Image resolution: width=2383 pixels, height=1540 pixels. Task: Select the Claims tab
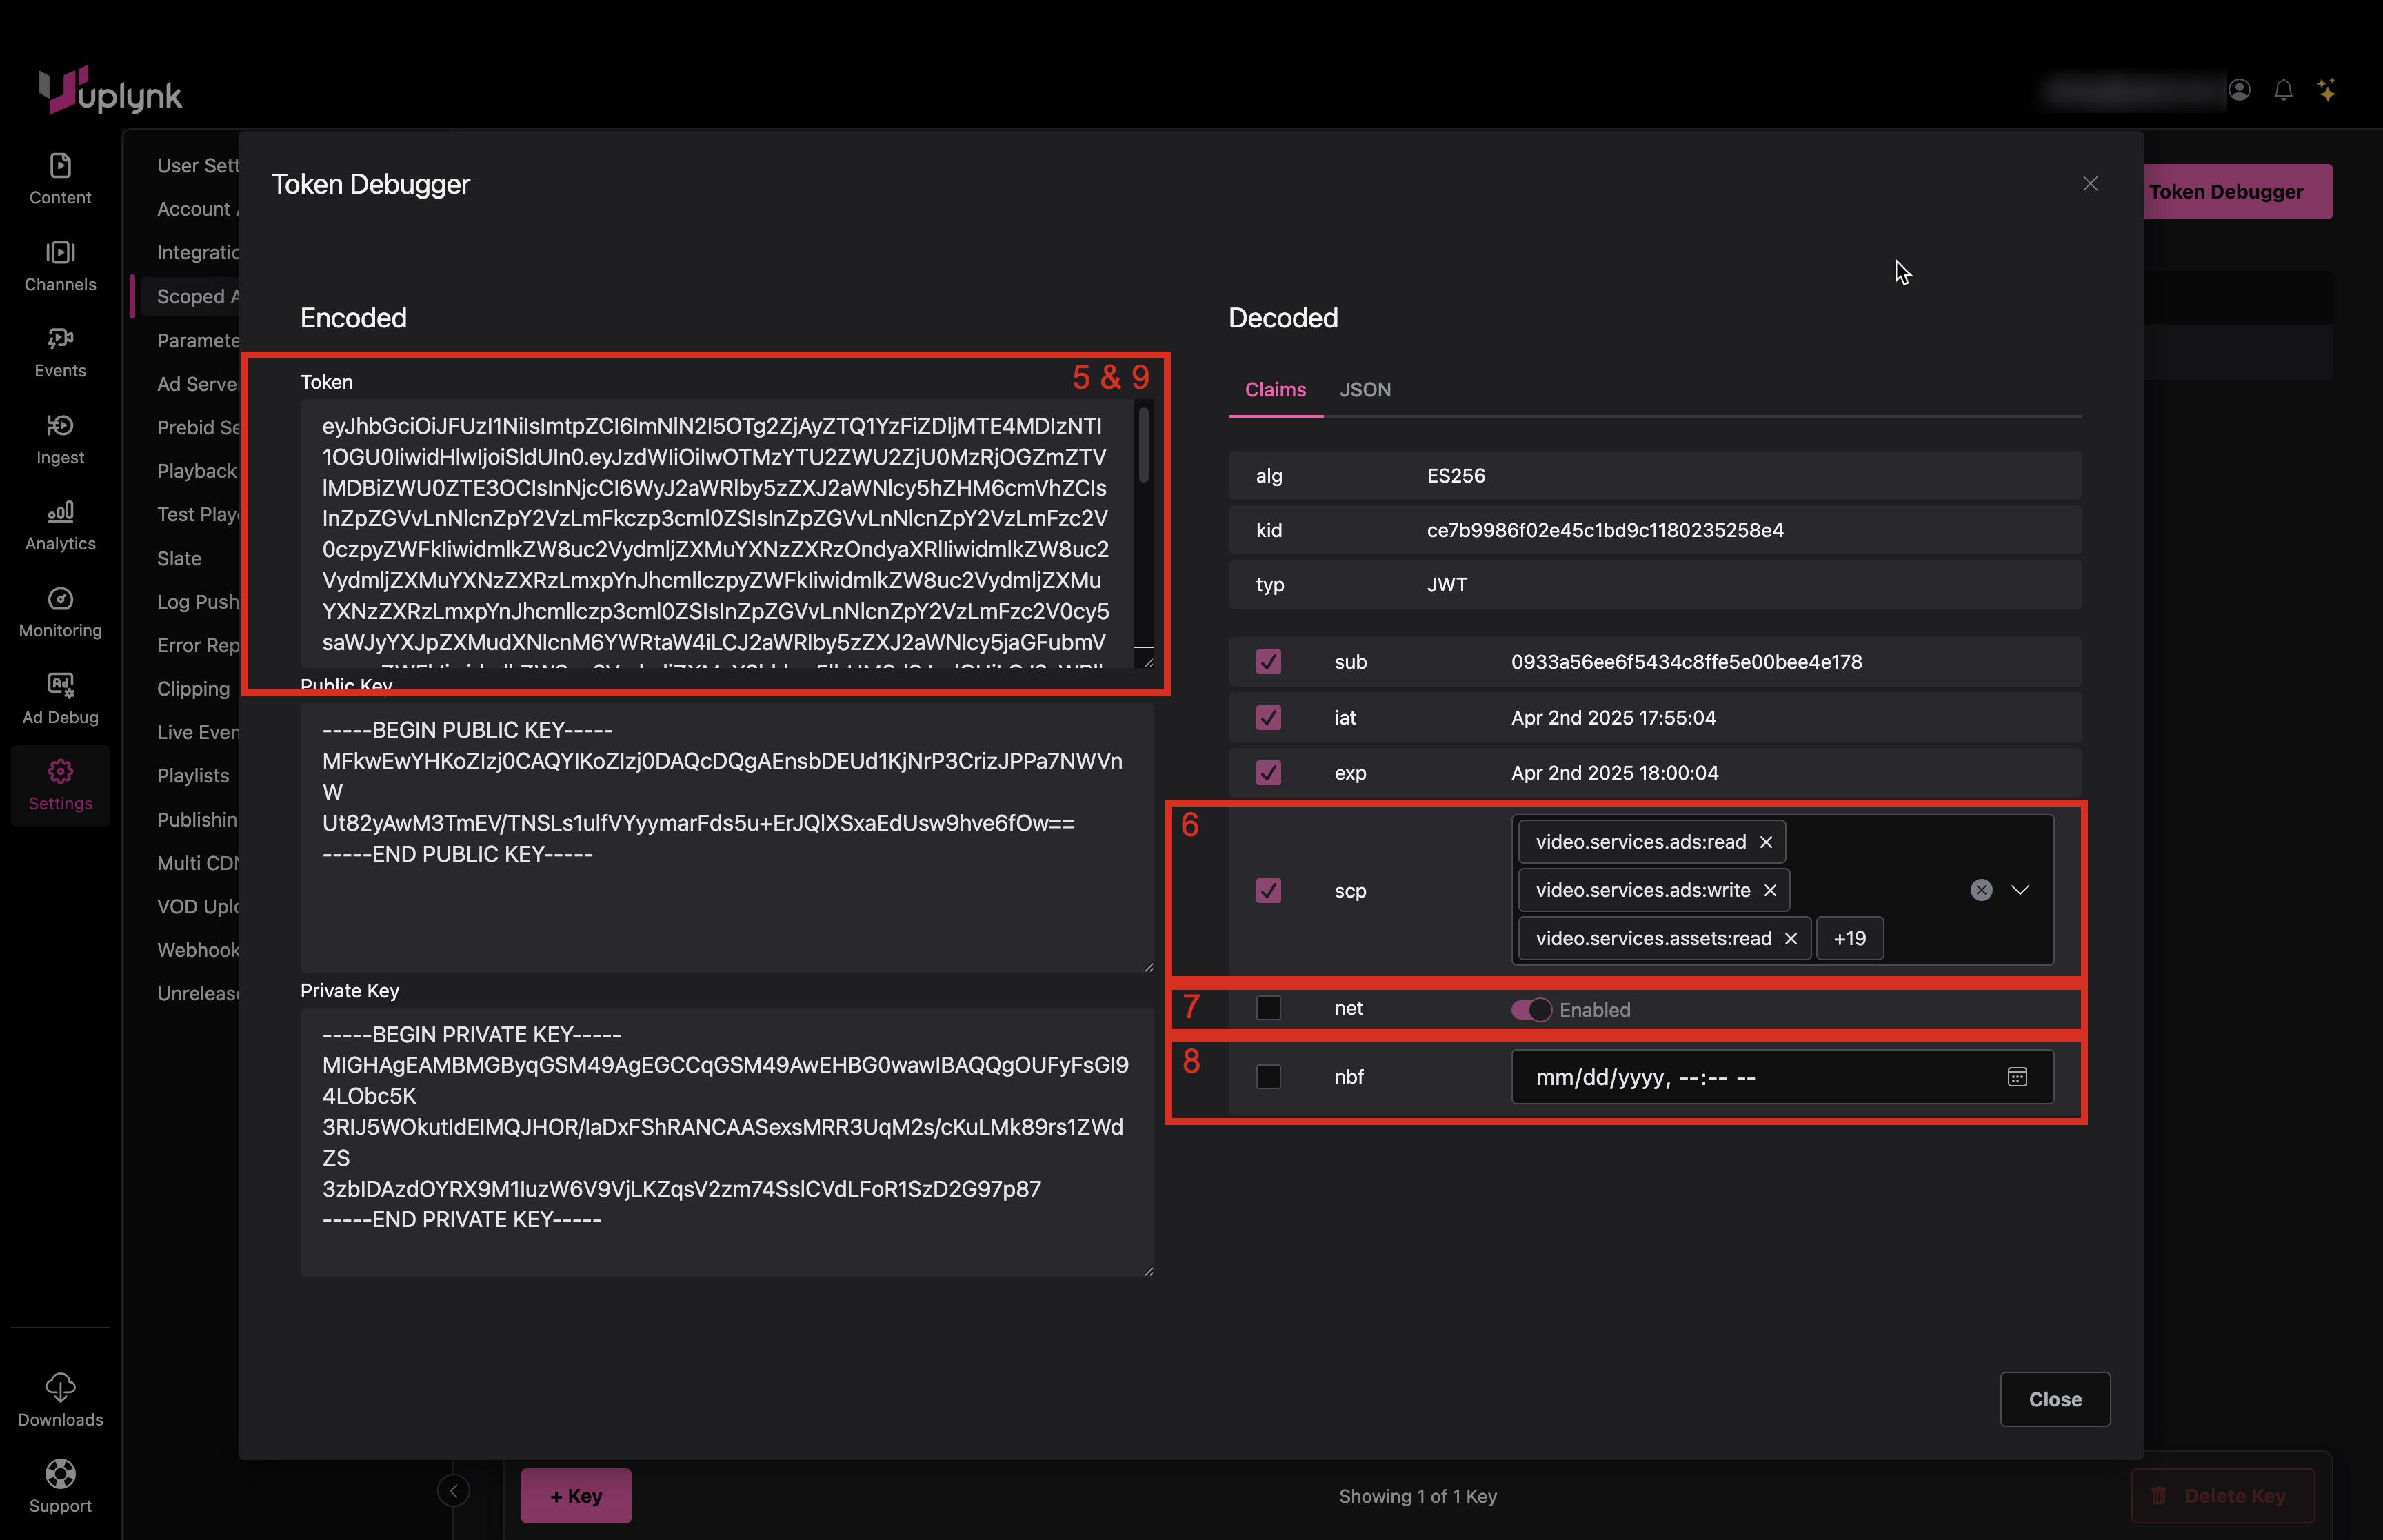1275,390
